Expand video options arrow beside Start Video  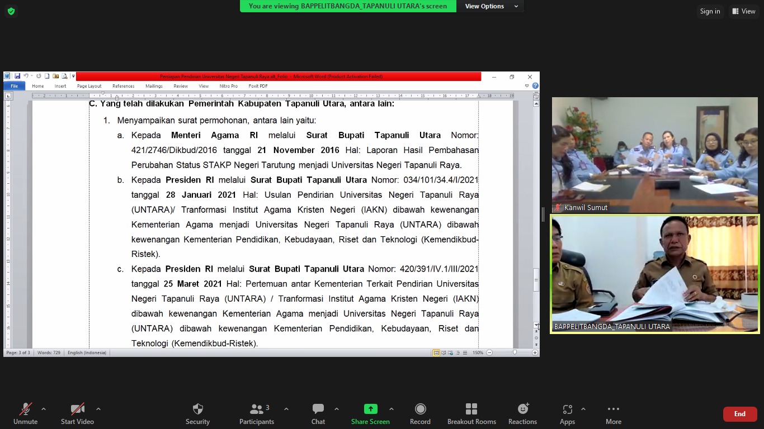(x=98, y=409)
